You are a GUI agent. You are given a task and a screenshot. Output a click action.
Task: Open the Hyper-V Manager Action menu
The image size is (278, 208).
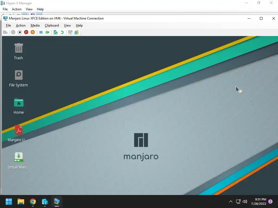(x=17, y=9)
